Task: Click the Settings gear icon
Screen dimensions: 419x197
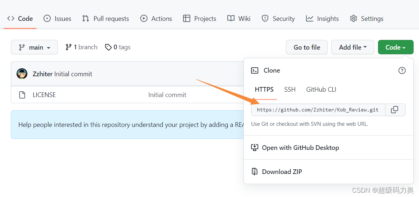Action: (x=354, y=18)
